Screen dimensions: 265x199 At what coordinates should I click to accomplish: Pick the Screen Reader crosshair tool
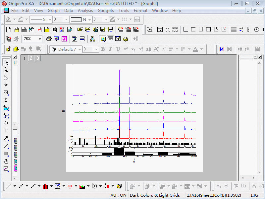coord(6,85)
